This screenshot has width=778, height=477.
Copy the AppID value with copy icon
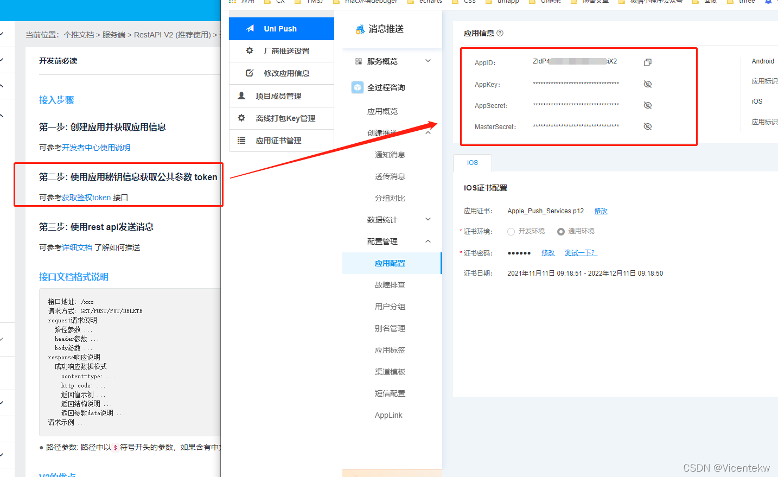point(647,62)
